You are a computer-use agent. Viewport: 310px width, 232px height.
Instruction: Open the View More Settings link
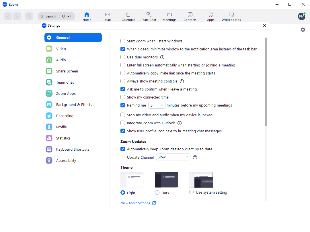point(135,203)
